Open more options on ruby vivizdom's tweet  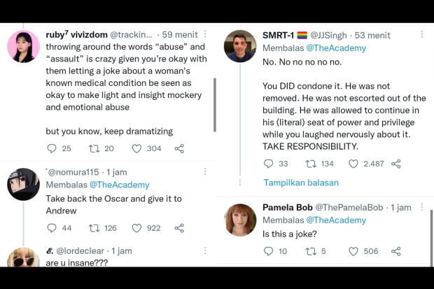click(204, 34)
